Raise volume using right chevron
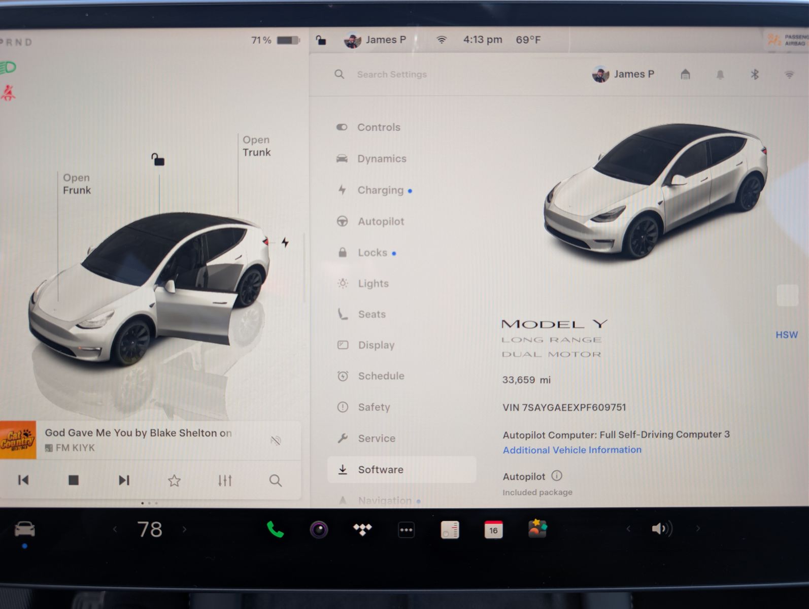Image resolution: width=809 pixels, height=609 pixels. [698, 529]
